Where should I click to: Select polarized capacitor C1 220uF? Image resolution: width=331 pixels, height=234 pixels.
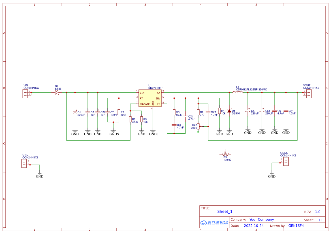75,112
